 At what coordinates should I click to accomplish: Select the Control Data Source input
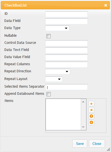[x=67, y=43]
